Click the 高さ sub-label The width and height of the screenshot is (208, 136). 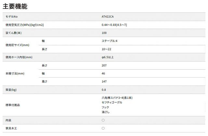pos(45,82)
